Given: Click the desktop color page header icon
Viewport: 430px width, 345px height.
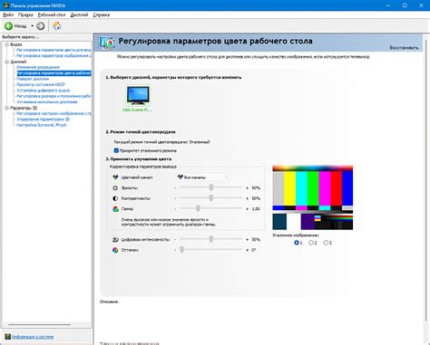Looking at the screenshot, I should click(x=107, y=43).
